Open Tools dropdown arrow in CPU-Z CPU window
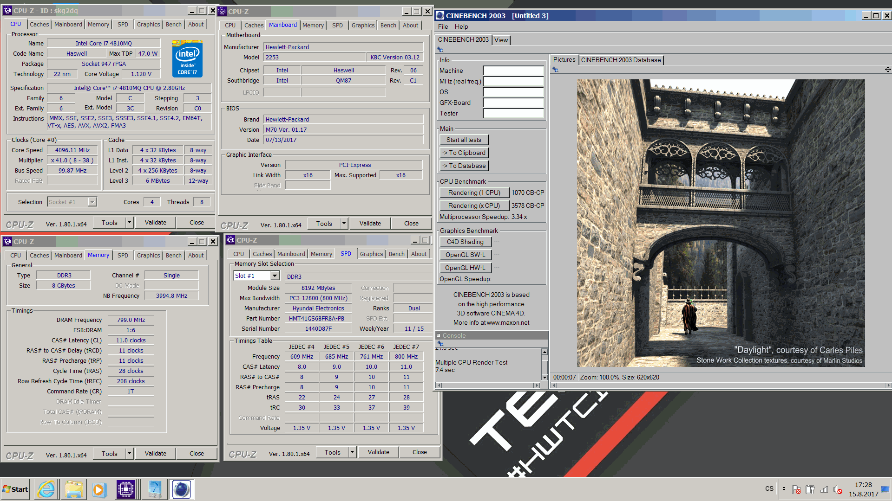Image resolution: width=892 pixels, height=501 pixels. 130,223
